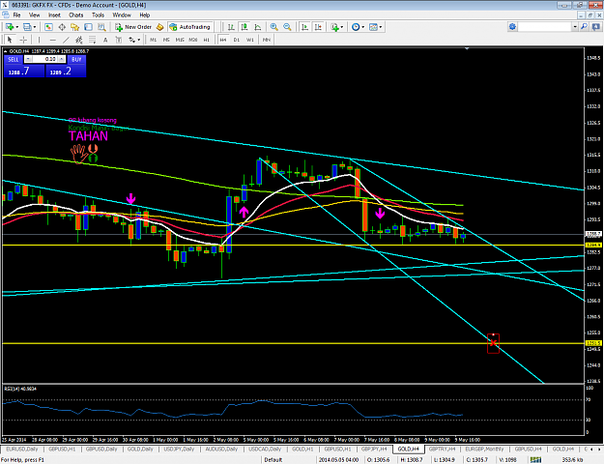The width and height of the screenshot is (604, 464).
Task: Select the Text A tool
Action: [105, 40]
